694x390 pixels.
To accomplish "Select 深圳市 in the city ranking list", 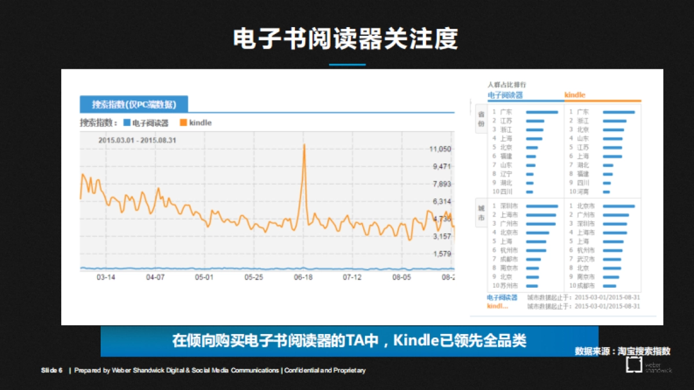I will tap(508, 206).
